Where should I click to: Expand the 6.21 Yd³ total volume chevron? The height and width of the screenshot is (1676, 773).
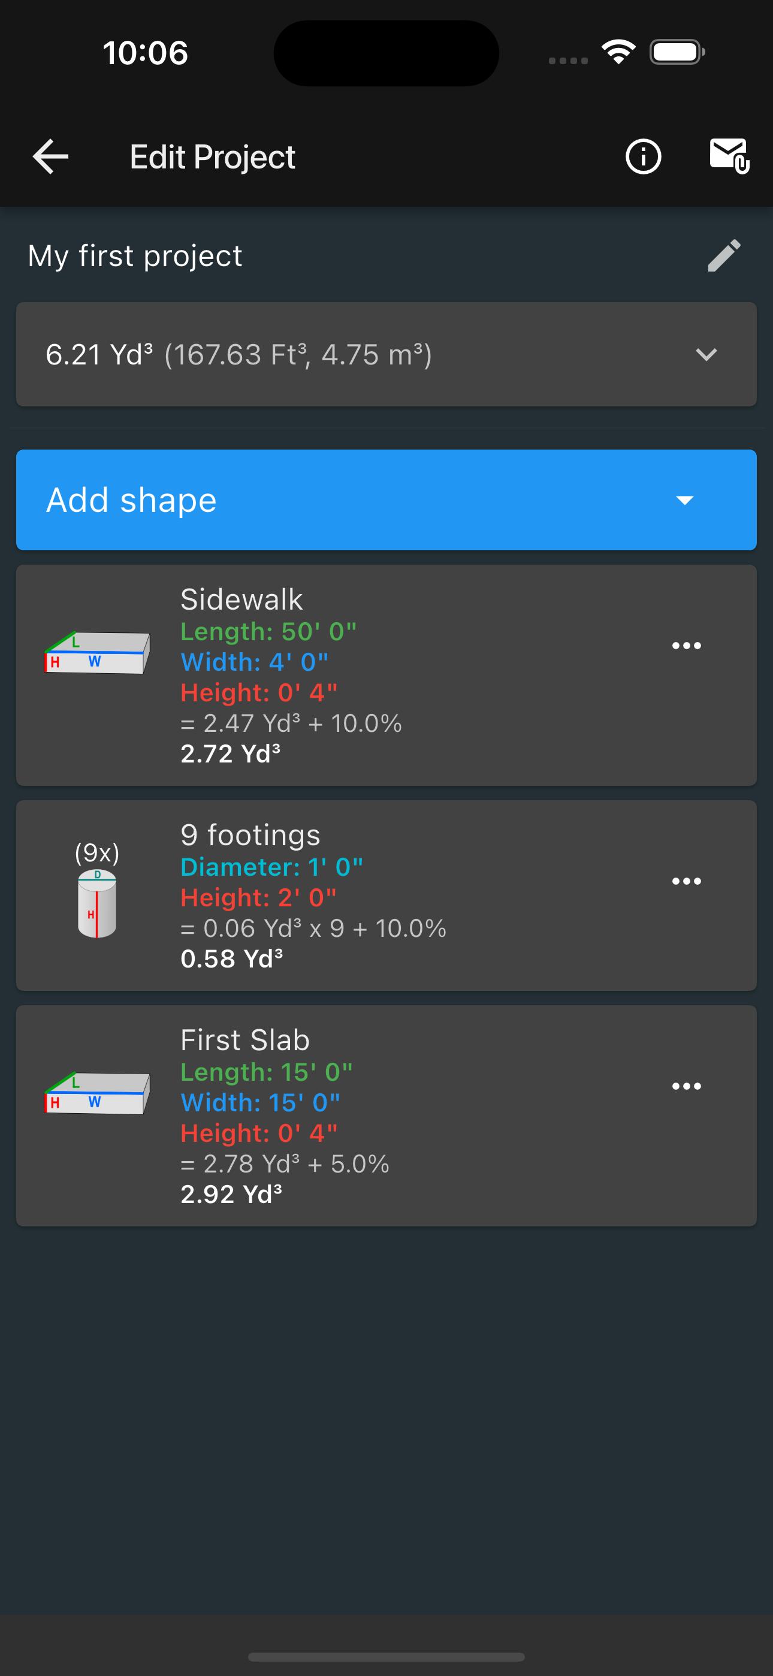(x=706, y=355)
